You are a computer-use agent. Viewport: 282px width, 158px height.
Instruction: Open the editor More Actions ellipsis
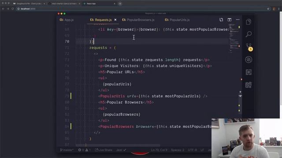pyautogui.click(x=237, y=20)
